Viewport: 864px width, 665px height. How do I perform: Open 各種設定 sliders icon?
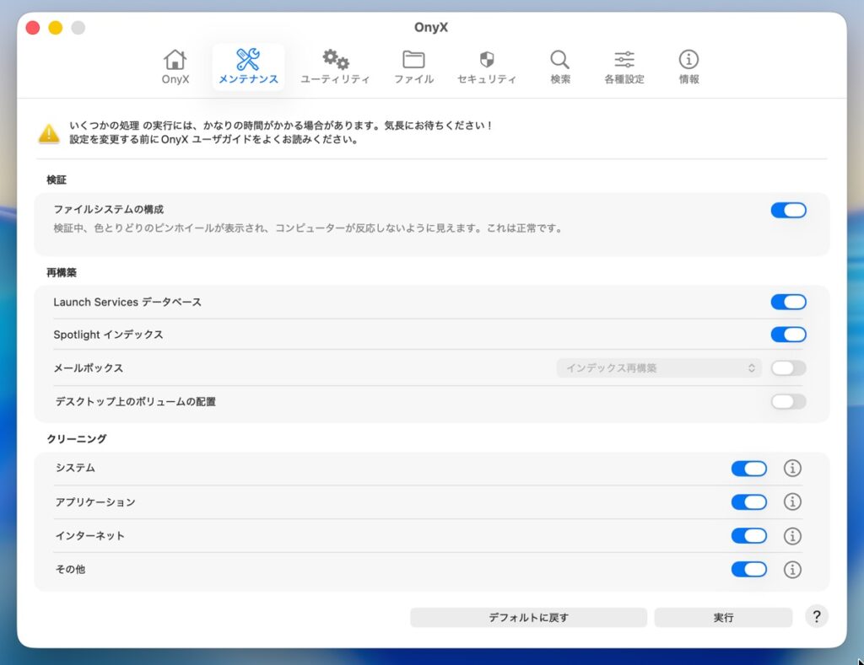pos(624,60)
